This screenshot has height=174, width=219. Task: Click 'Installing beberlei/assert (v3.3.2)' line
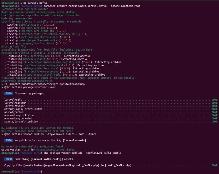[46, 59]
